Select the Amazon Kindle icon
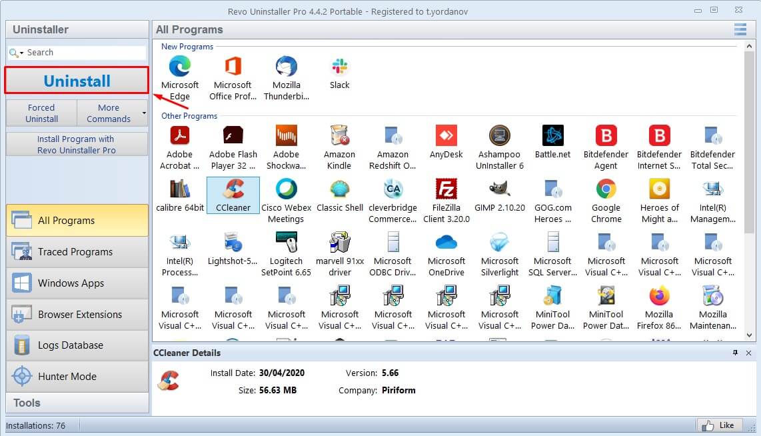This screenshot has height=436, width=761. coord(340,135)
